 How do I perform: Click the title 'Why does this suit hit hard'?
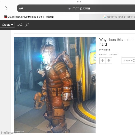pos(117,42)
